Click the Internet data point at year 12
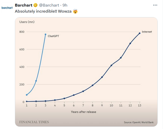Screen dimensions: 163x129 (x=130, y=43)
